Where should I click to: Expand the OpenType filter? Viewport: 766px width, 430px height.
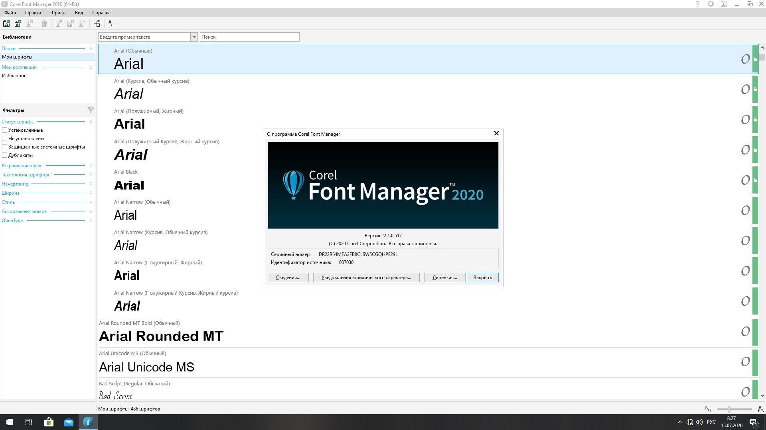(x=91, y=221)
